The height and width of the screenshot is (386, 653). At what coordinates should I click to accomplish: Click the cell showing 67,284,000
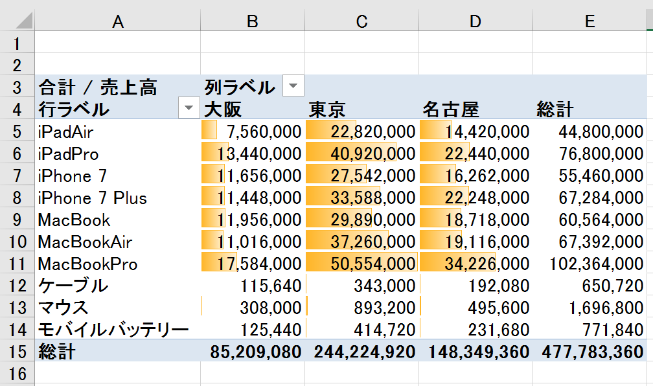(590, 196)
